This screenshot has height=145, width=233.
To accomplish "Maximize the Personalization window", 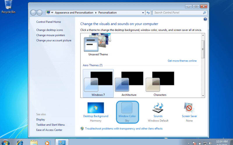I will click(196, 6).
